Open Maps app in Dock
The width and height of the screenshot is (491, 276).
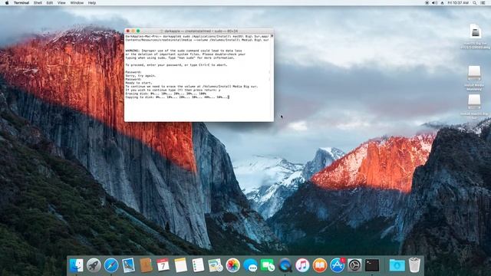click(x=216, y=265)
